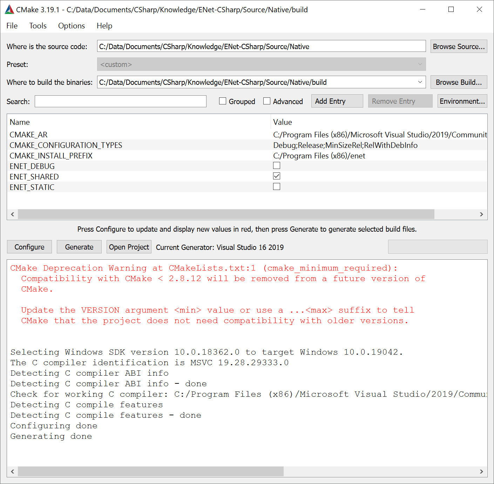The image size is (494, 484).
Task: Click the 'Configuring done' output line
Action: point(54,426)
